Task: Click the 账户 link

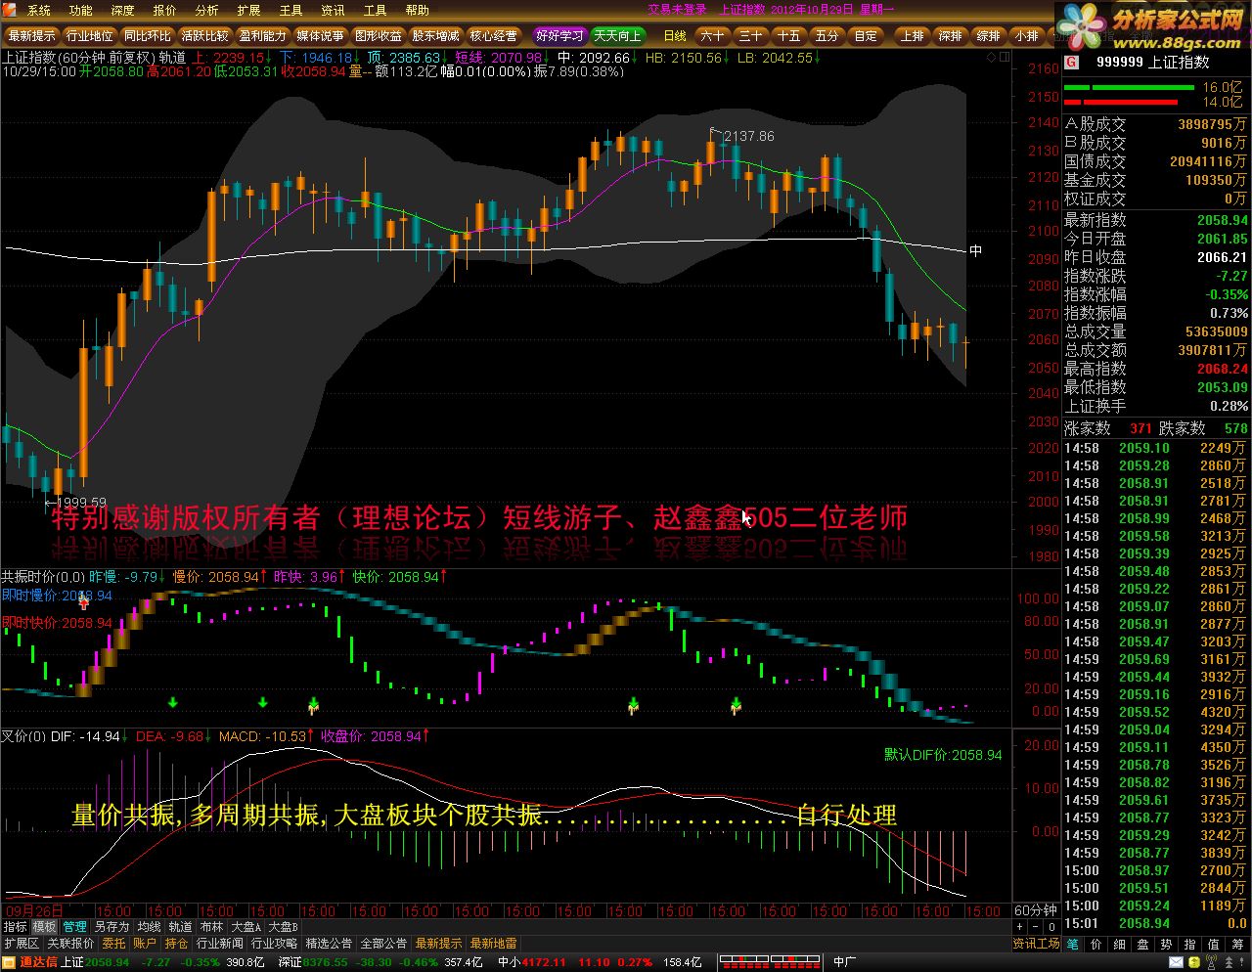Action: [145, 944]
